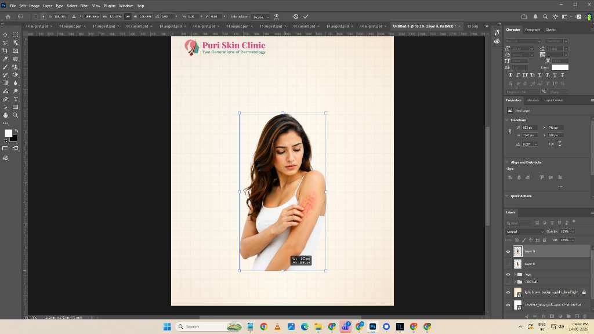Select the Horizontal Type tool
594x334 pixels.
pos(16,99)
